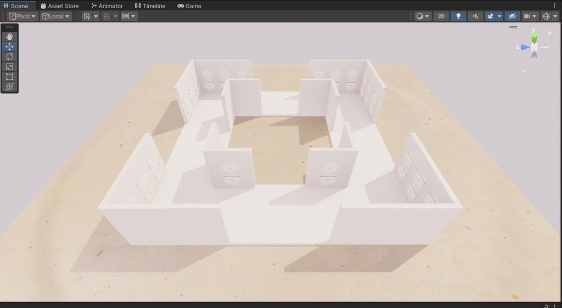Click the orientation overlay drag handle

pos(513,27)
